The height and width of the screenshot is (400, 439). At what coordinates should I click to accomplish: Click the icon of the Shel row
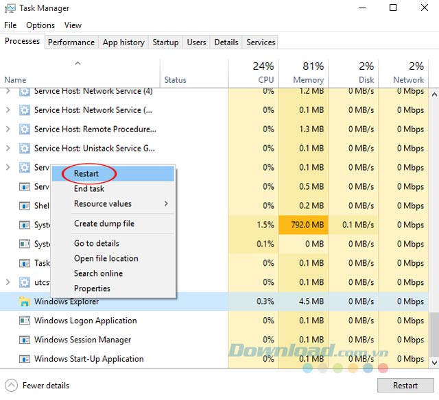25,205
